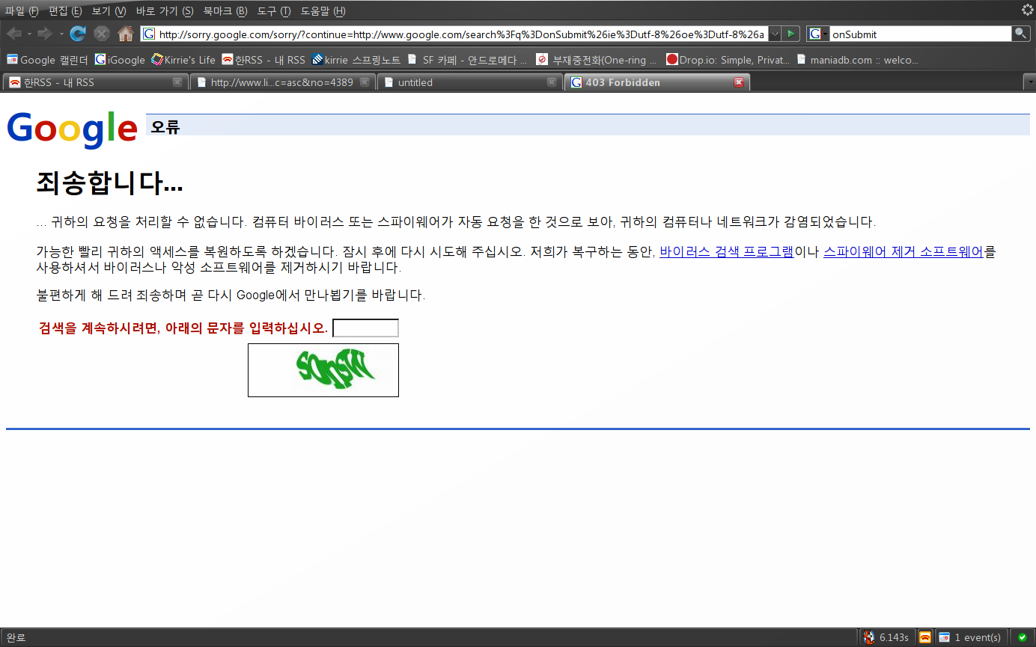
Task: Click the Google logo on the page
Action: (72, 129)
